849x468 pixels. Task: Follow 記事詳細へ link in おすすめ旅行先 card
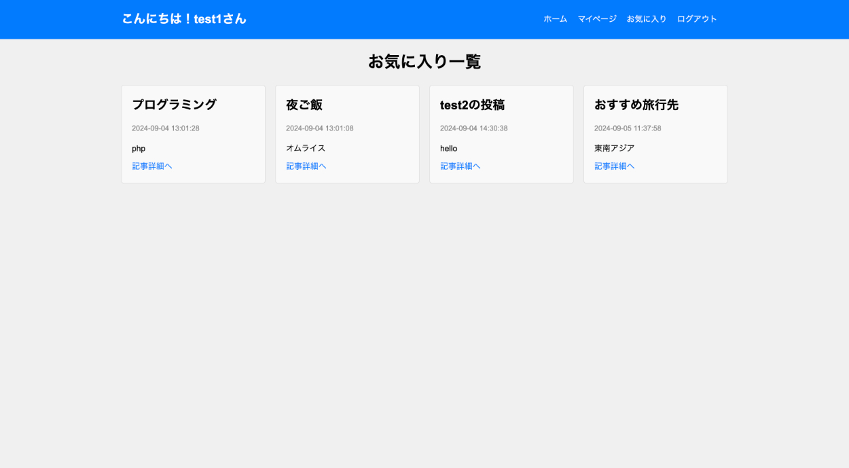point(615,166)
